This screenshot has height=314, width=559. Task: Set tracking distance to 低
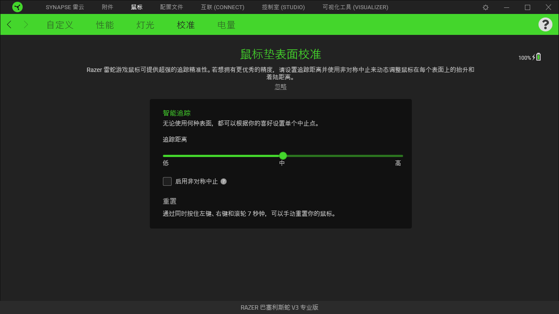click(x=166, y=163)
